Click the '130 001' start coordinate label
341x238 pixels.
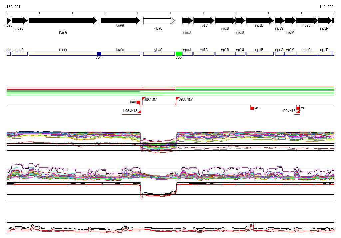tap(13, 7)
